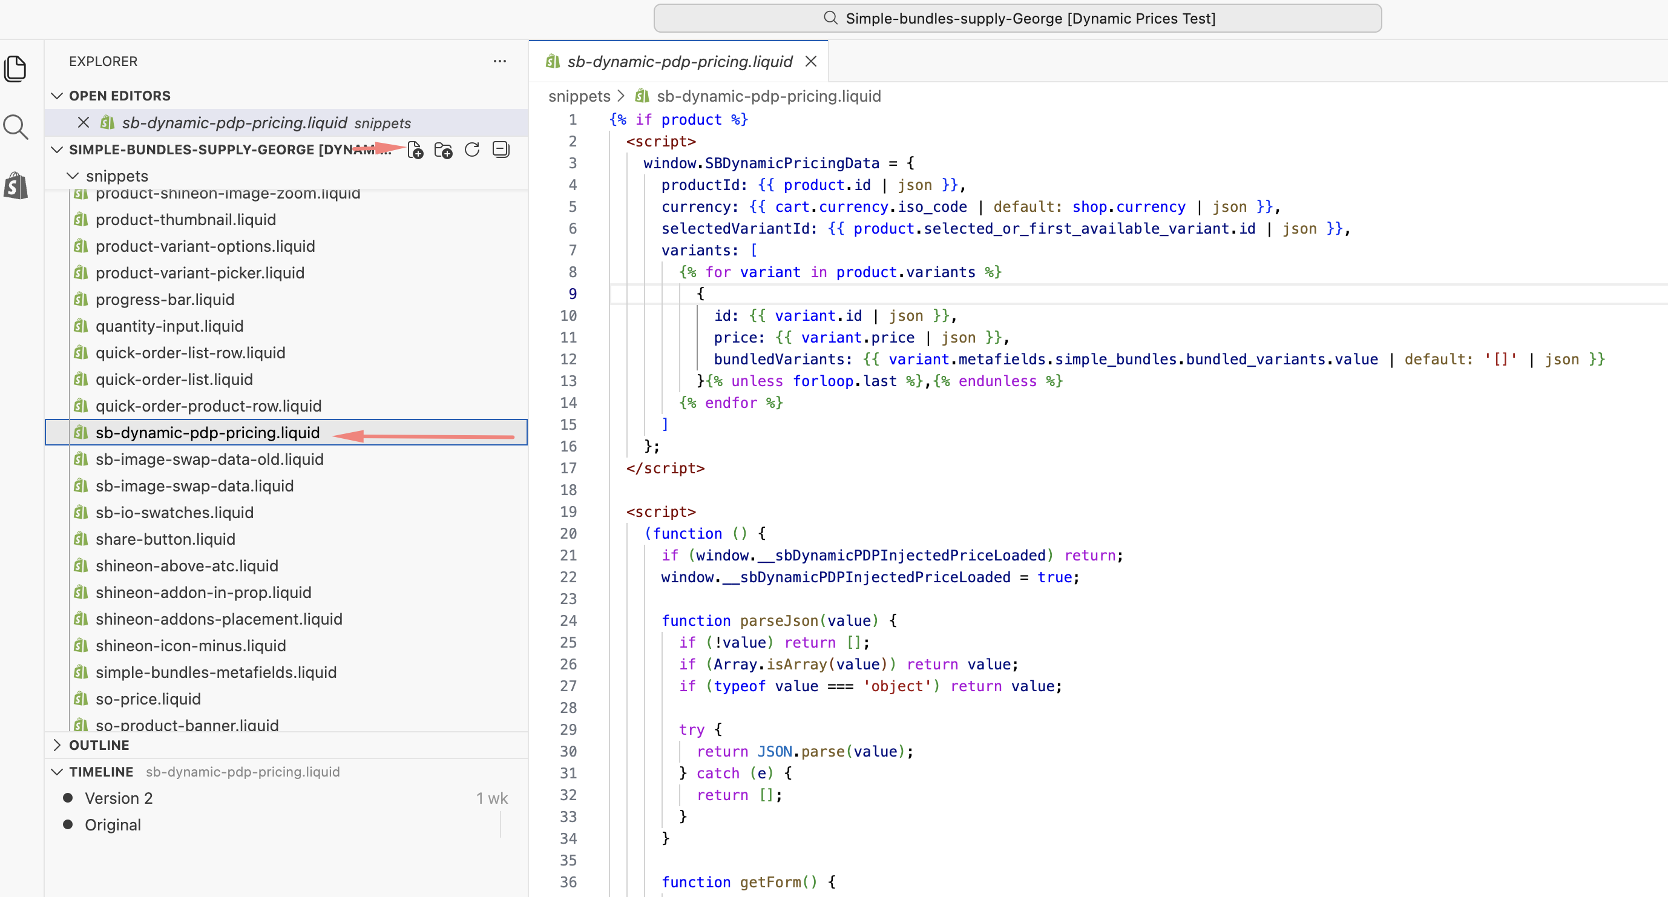The image size is (1668, 897).
Task: Open the Explorer view in activity bar
Action: 16,69
